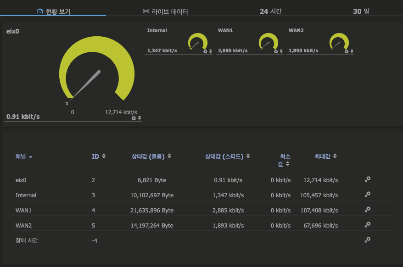Open channel settings for eix0 row
403x267 pixels.
point(368,179)
